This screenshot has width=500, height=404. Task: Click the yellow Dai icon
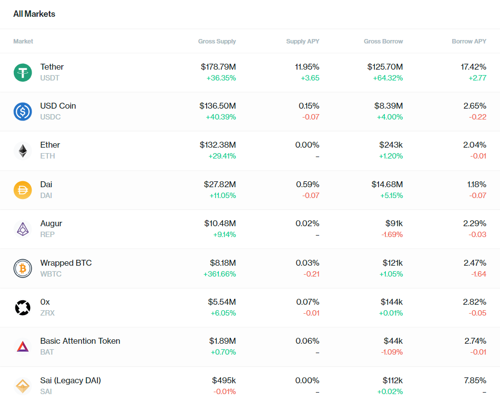tap(23, 190)
